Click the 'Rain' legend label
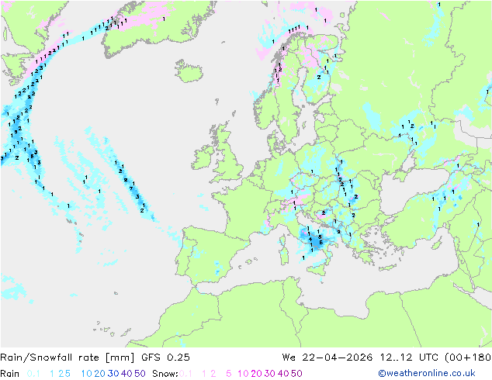Image resolution: width=492 pixels, height=380 pixels. point(10,374)
